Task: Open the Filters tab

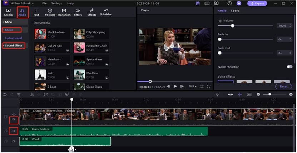Action: click(78, 12)
